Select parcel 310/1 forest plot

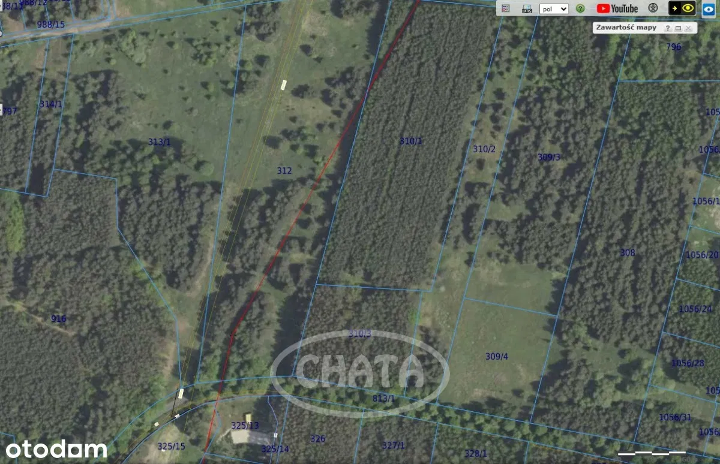pyautogui.click(x=410, y=141)
